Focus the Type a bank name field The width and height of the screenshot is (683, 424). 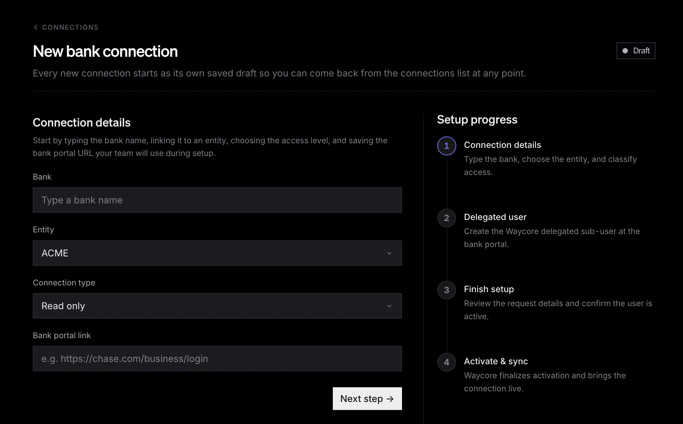[217, 200]
